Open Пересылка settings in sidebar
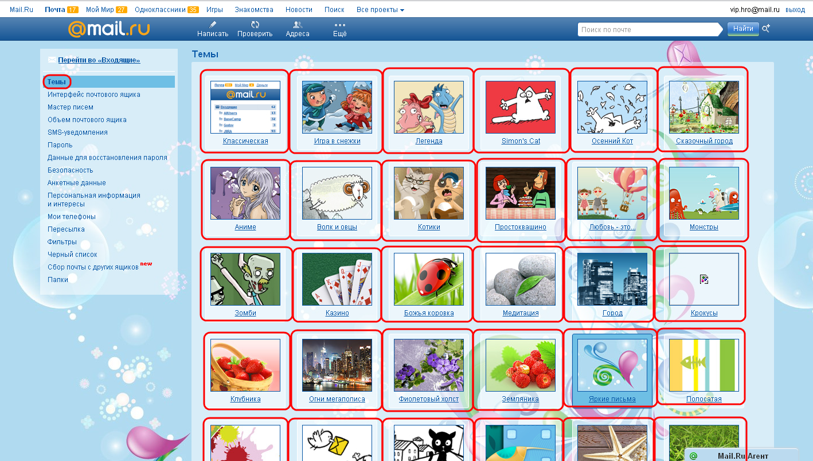This screenshot has width=813, height=461. tap(66, 229)
